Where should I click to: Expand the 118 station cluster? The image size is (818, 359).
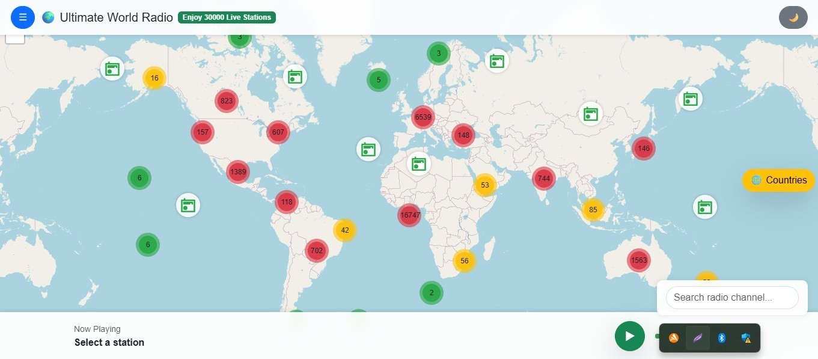click(287, 202)
